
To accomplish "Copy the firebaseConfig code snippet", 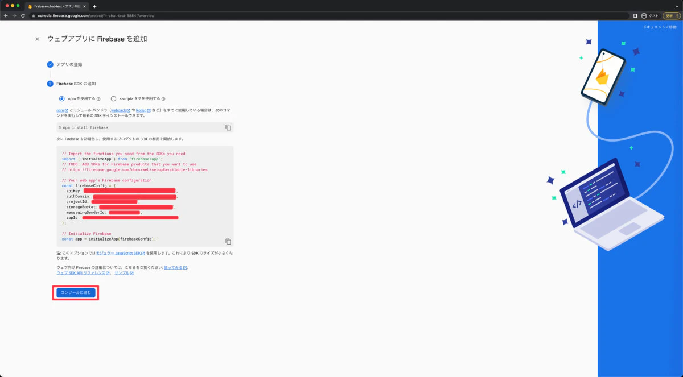I will click(228, 241).
